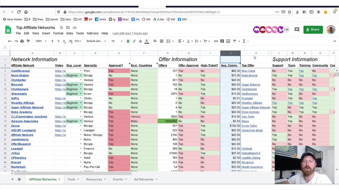Open the Insert menu
339x190 pixels.
click(x=46, y=33)
